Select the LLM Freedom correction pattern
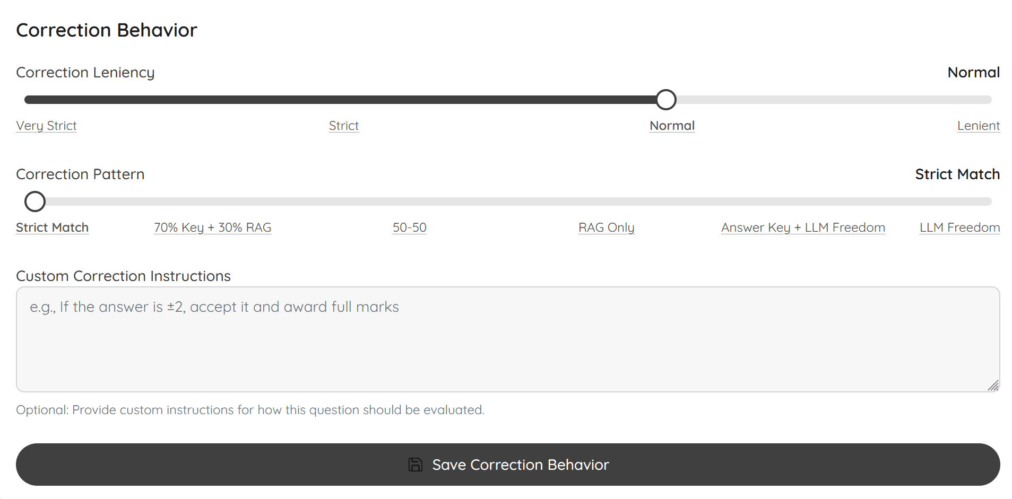1012x499 pixels. 959,227
